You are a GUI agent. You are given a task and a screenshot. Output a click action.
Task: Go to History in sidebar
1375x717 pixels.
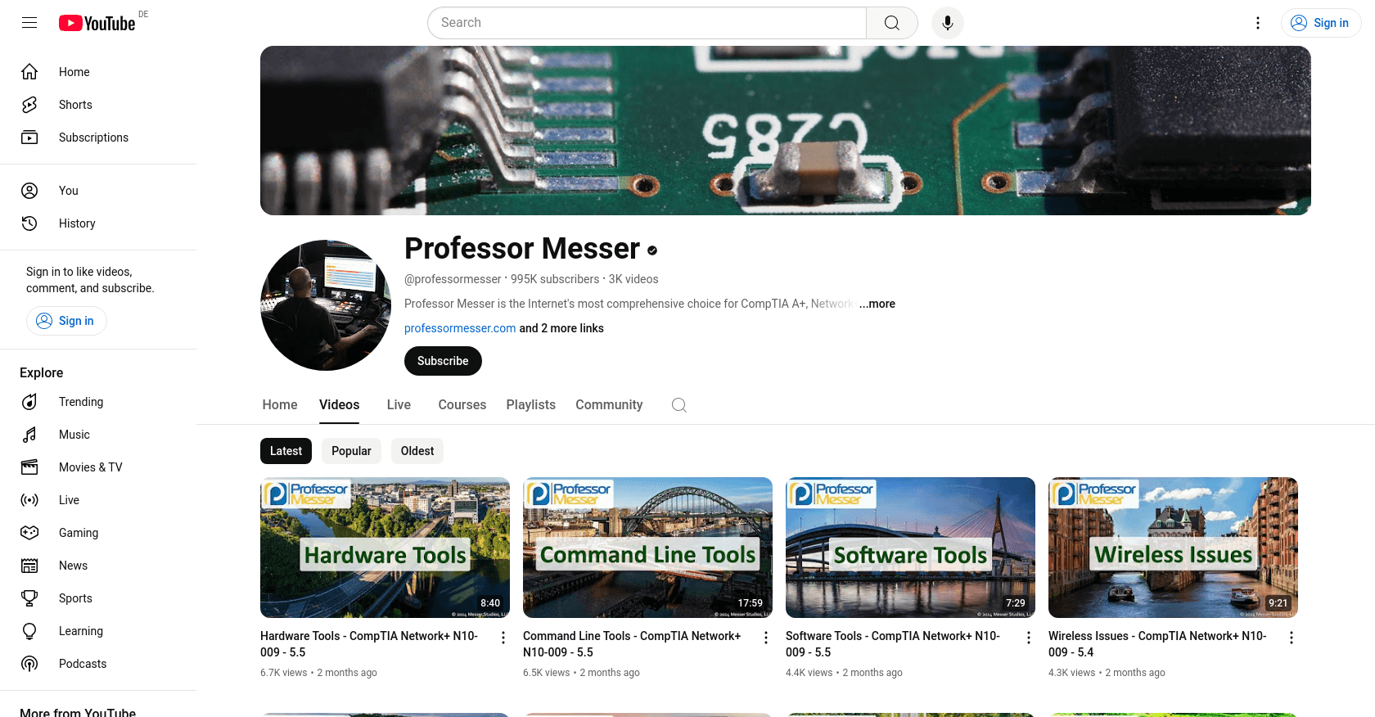click(77, 223)
